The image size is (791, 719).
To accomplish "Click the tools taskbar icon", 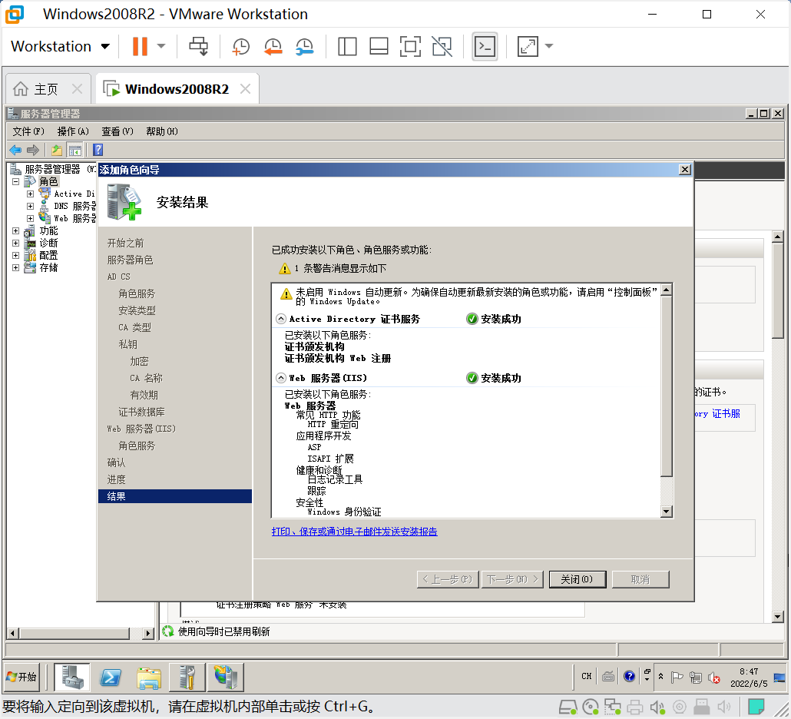I will tap(187, 677).
